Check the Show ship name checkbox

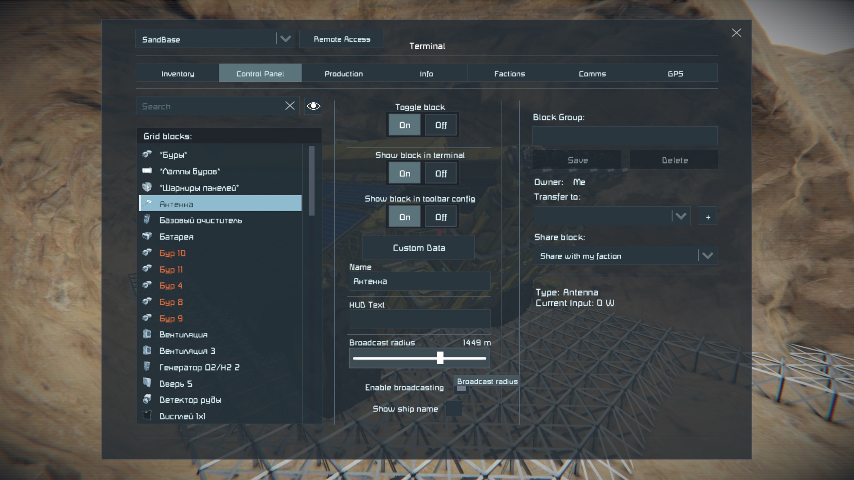coord(453,408)
